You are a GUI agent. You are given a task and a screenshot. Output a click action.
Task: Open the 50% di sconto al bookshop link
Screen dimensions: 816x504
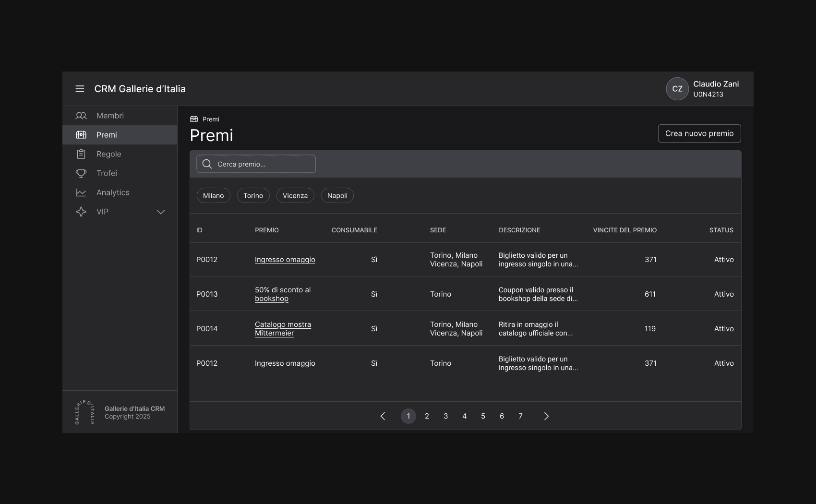[x=284, y=294]
